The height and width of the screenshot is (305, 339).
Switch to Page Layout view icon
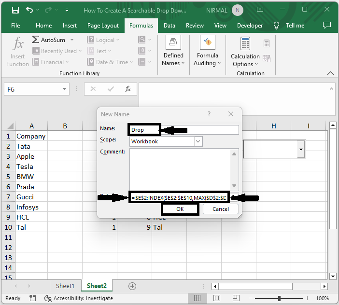coord(217,298)
